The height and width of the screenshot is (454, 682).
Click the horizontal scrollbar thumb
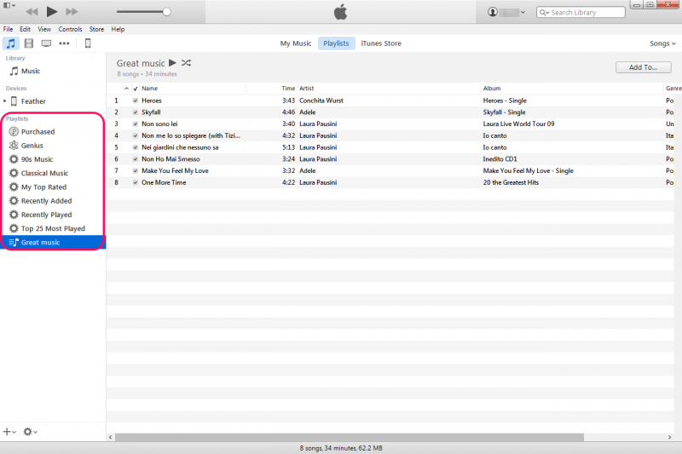pyautogui.click(x=350, y=437)
